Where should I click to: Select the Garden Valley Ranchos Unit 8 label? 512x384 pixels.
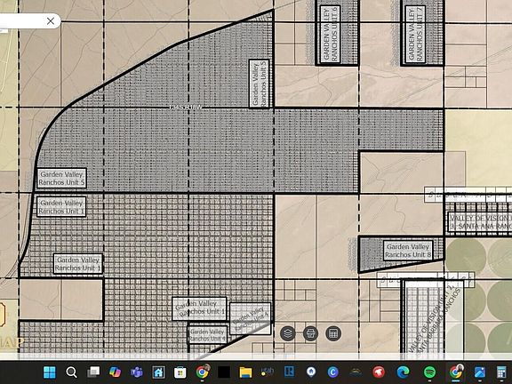tap(408, 251)
